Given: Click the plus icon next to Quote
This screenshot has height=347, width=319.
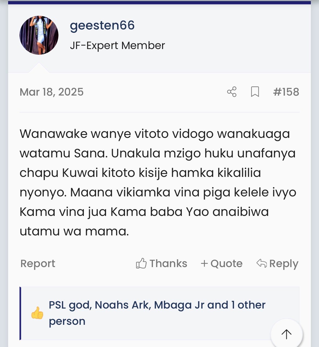Looking at the screenshot, I should click(204, 263).
